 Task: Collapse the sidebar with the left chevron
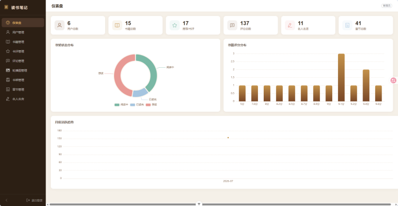tap(6, 200)
